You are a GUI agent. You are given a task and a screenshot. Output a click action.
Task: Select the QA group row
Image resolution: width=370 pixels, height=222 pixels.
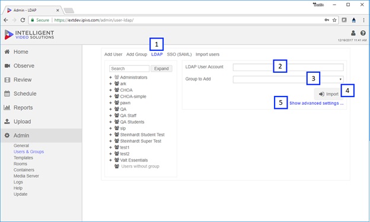click(123, 109)
